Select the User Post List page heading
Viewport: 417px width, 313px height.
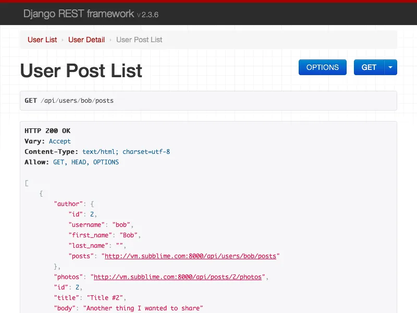(81, 71)
